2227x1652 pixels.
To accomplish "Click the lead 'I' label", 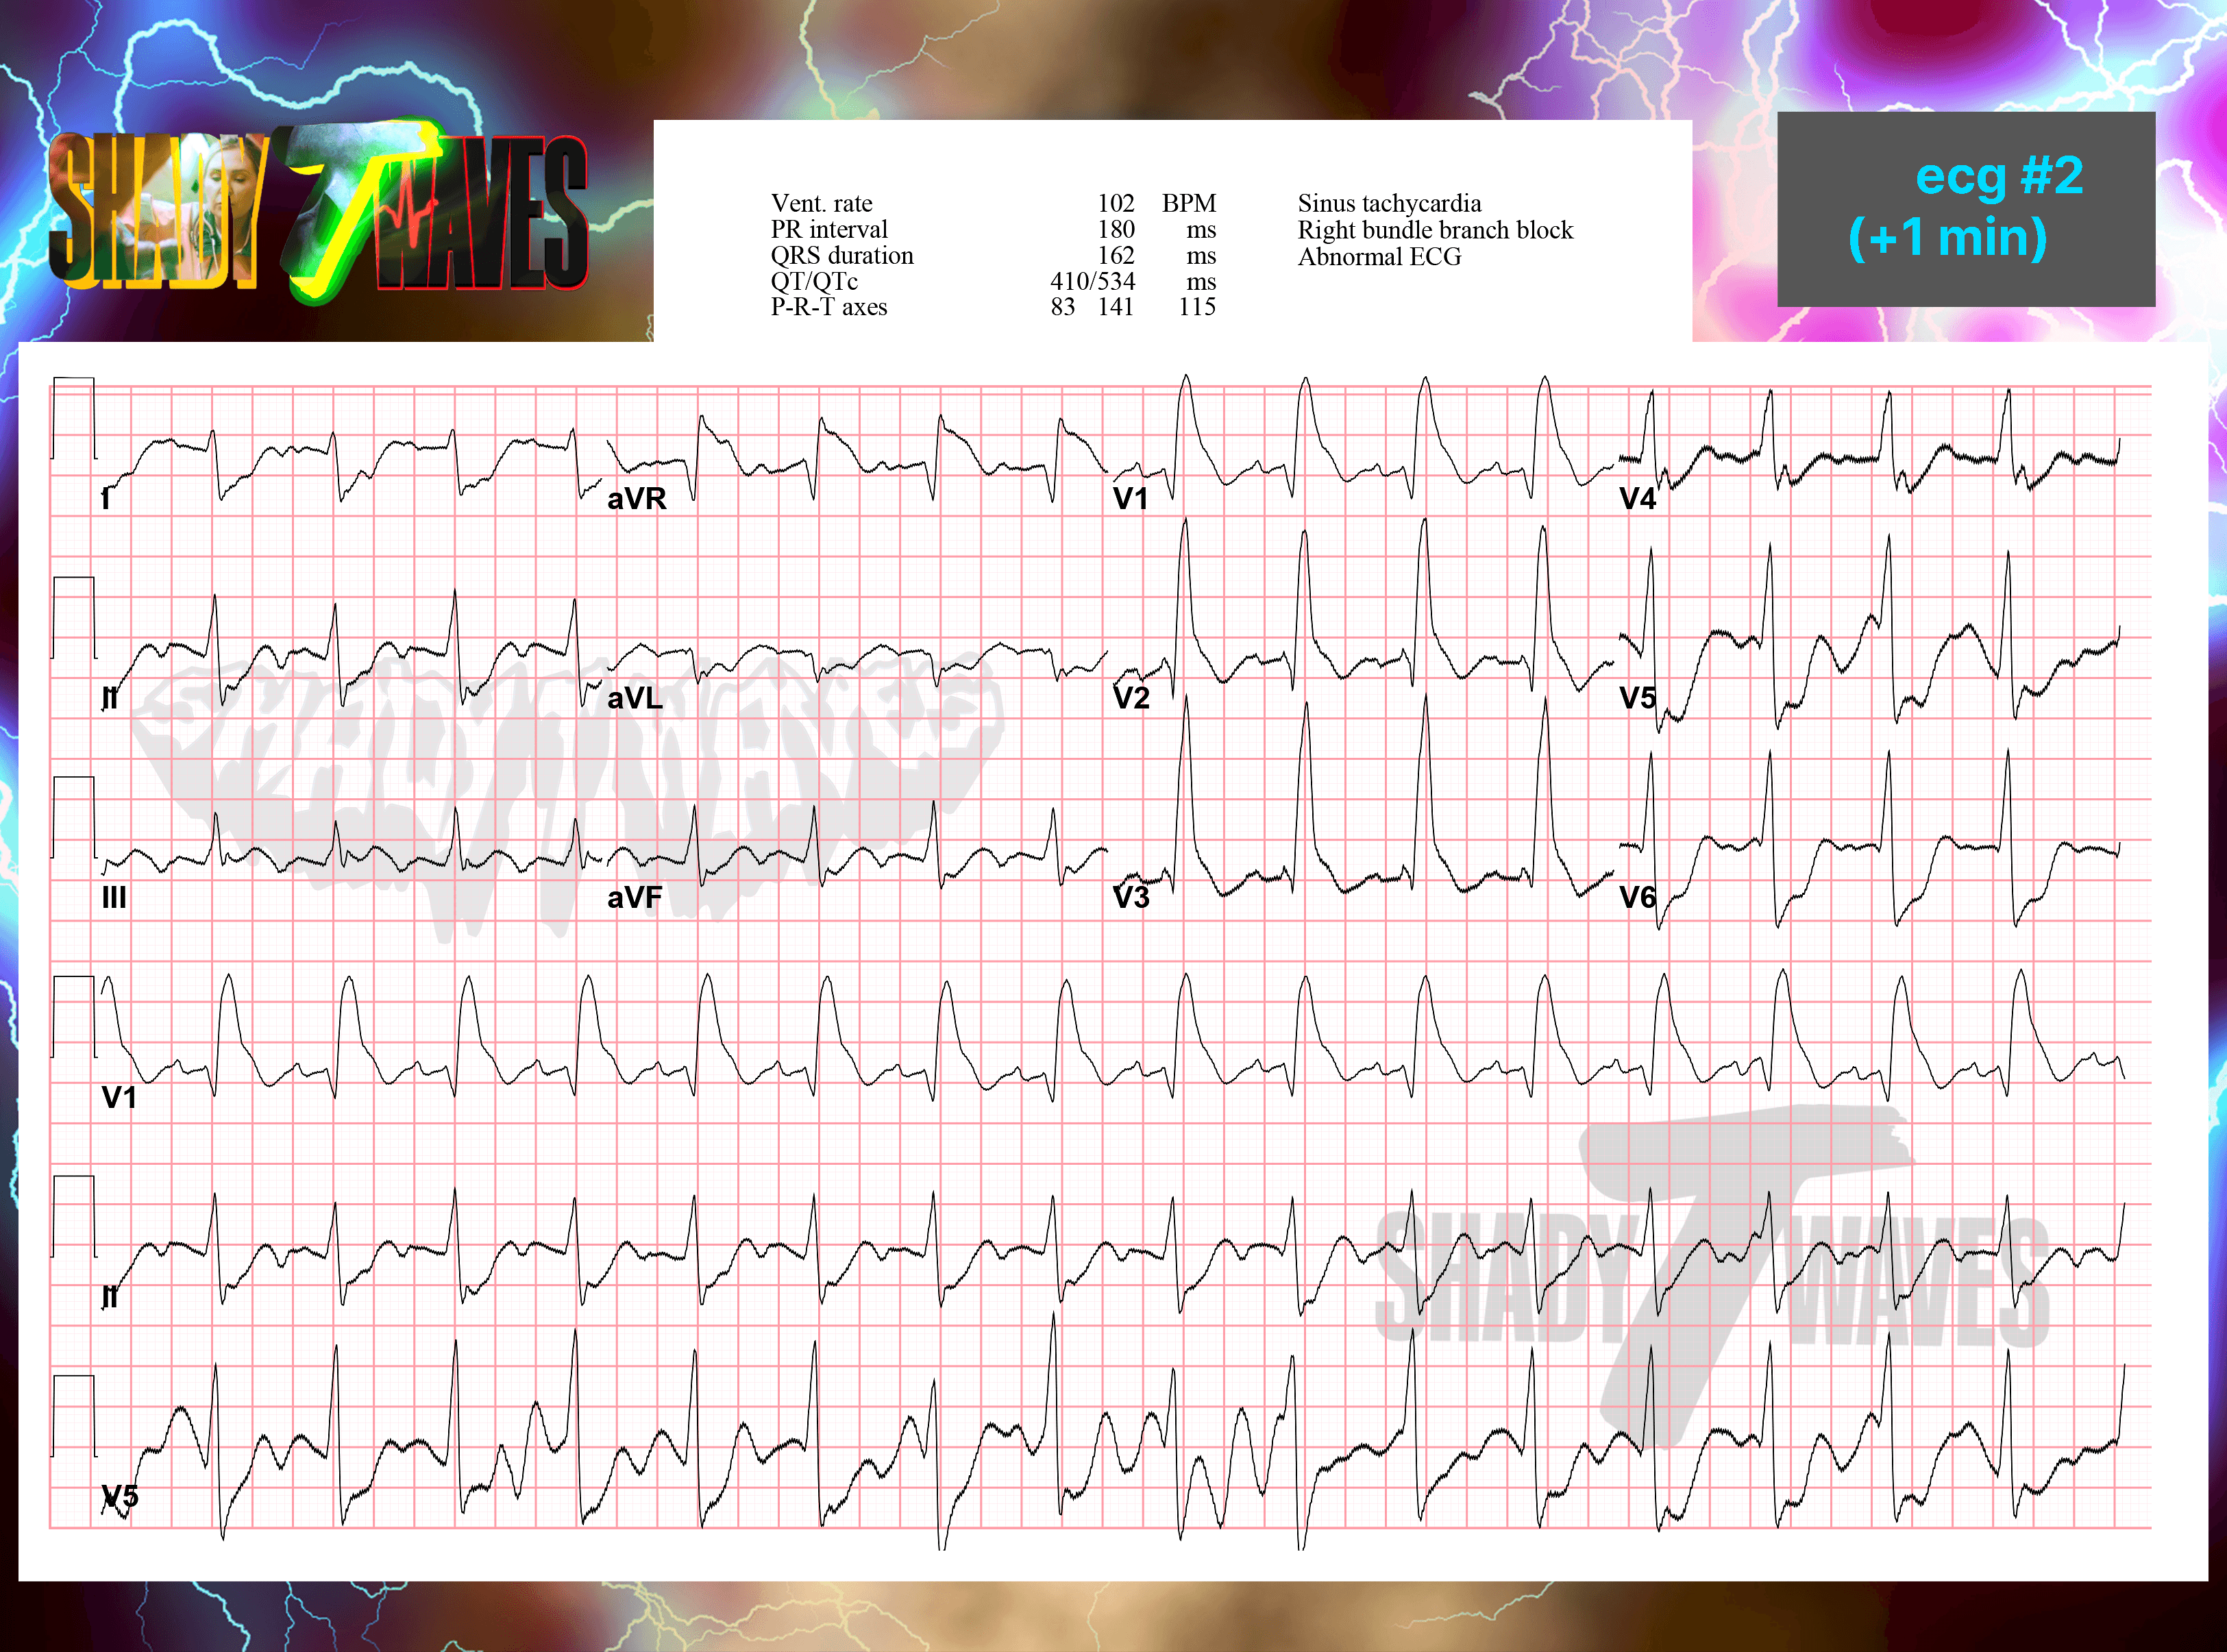I will coord(106,498).
